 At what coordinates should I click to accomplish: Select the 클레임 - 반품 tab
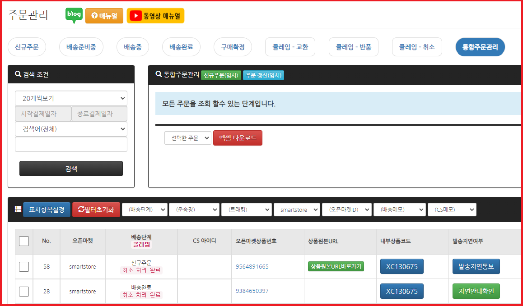coord(353,47)
